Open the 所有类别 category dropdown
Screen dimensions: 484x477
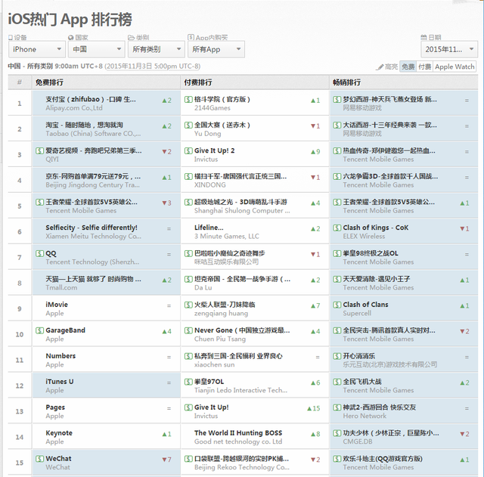157,49
